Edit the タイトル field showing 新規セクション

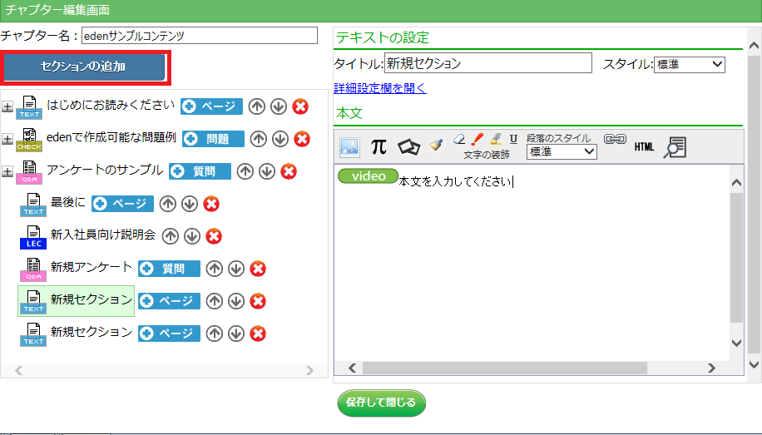[488, 63]
